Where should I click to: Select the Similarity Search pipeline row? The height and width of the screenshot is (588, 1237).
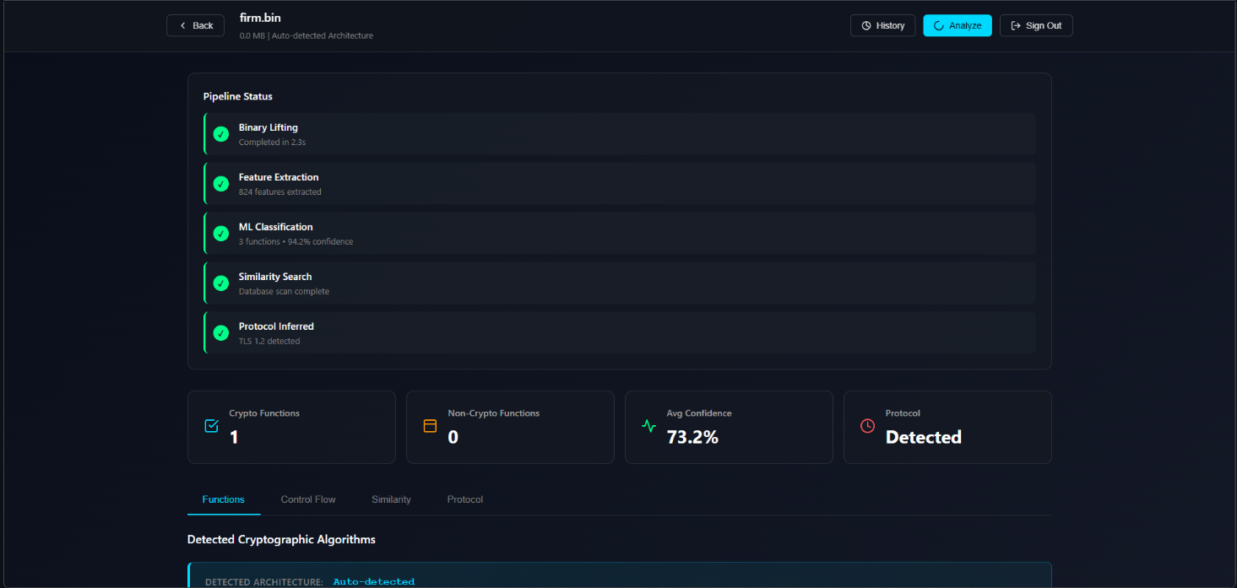coord(620,283)
